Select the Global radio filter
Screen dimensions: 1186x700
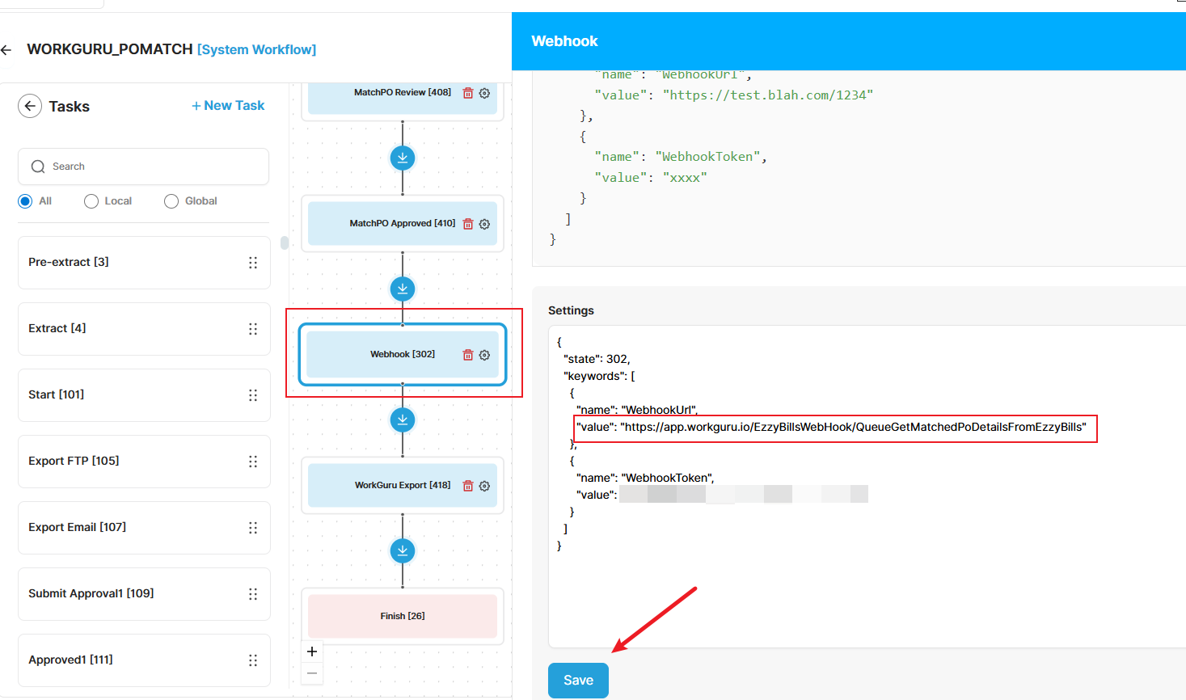(x=171, y=201)
